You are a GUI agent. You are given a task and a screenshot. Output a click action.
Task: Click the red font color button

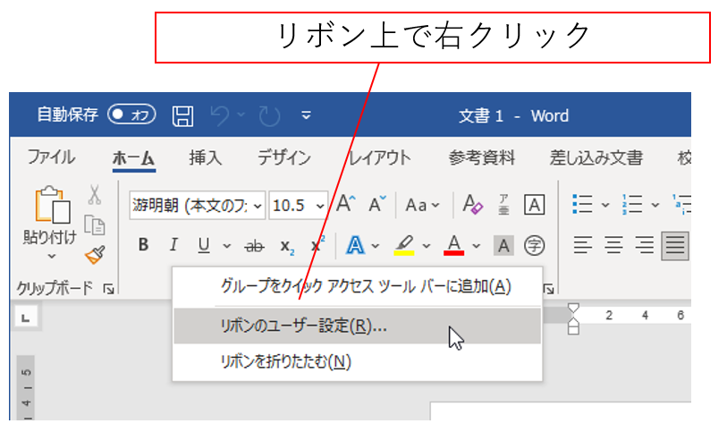coord(454,244)
